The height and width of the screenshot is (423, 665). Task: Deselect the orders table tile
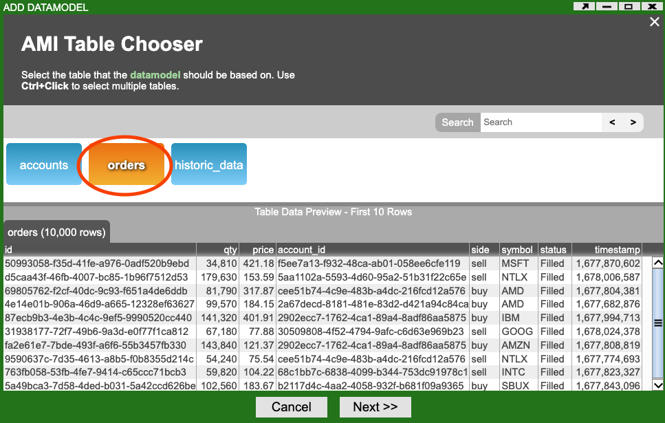click(x=127, y=165)
